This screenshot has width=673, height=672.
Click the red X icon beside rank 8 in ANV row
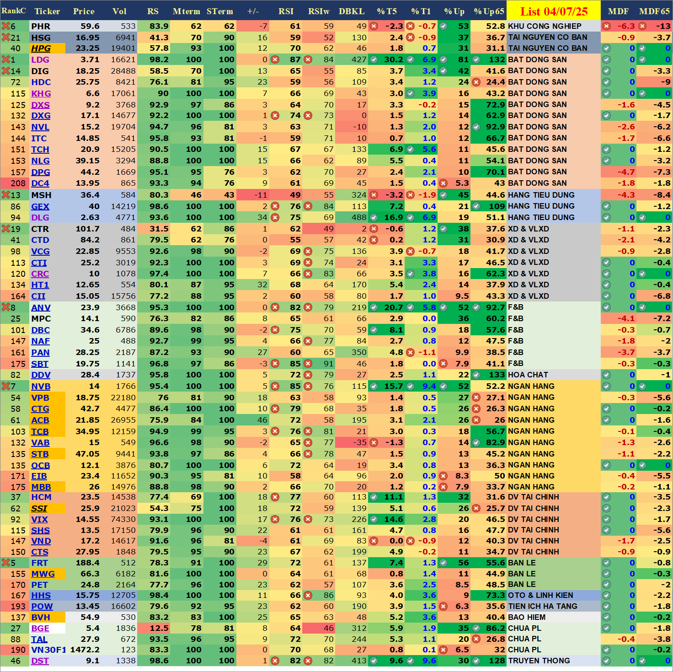(5, 307)
